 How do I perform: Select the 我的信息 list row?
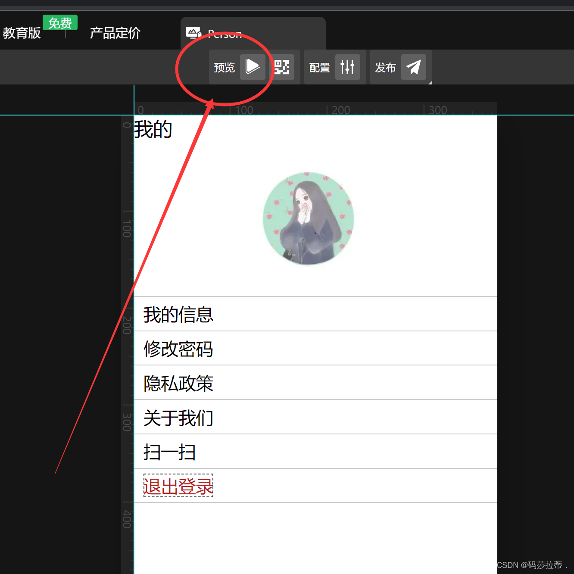point(316,314)
